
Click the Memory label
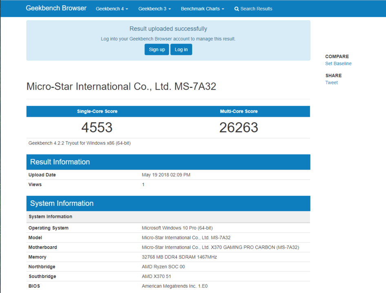click(38, 257)
